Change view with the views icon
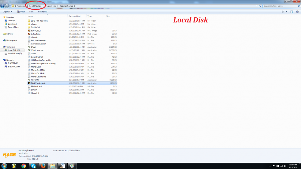Viewport: 301px width, 169px height. (283, 12)
